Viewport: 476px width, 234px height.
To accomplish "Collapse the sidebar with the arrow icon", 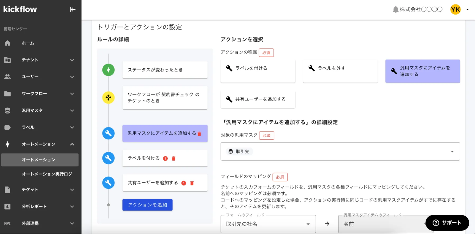I will click(x=73, y=9).
